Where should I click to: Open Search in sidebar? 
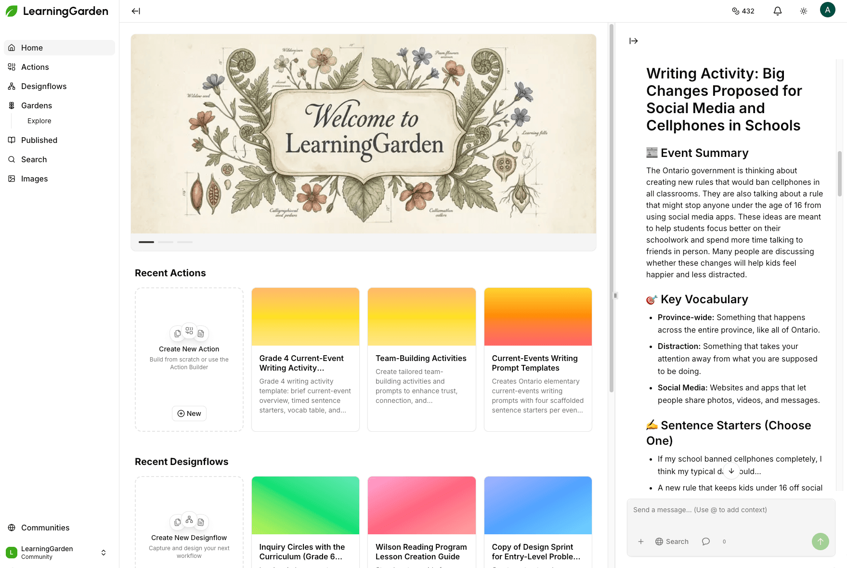[x=59, y=159]
